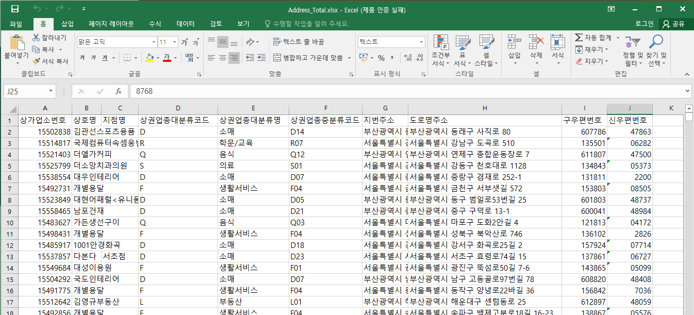Toggle italic (기울임 가) formatting
The width and height of the screenshot is (694, 315).
tap(94, 57)
